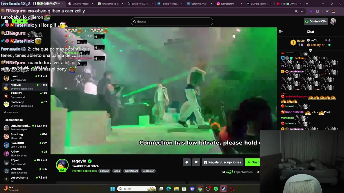Switch to Peleas prospectivas browser tab
The width and height of the screenshot is (344, 193).
pos(170,4)
